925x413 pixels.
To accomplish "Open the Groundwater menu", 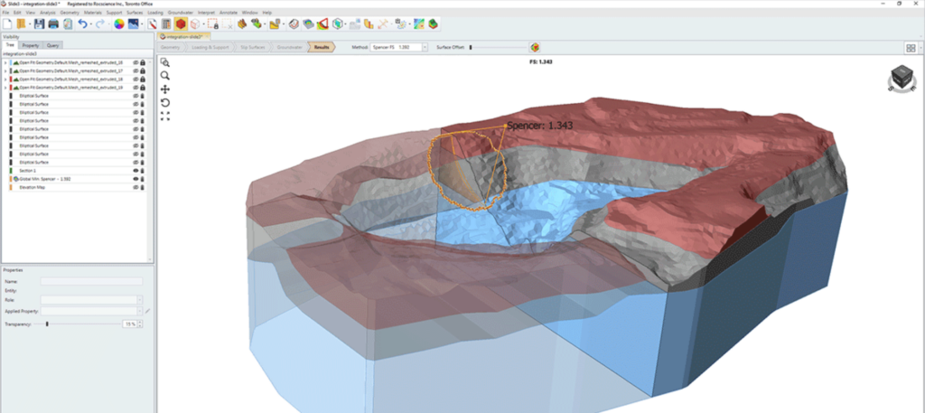I will point(180,13).
